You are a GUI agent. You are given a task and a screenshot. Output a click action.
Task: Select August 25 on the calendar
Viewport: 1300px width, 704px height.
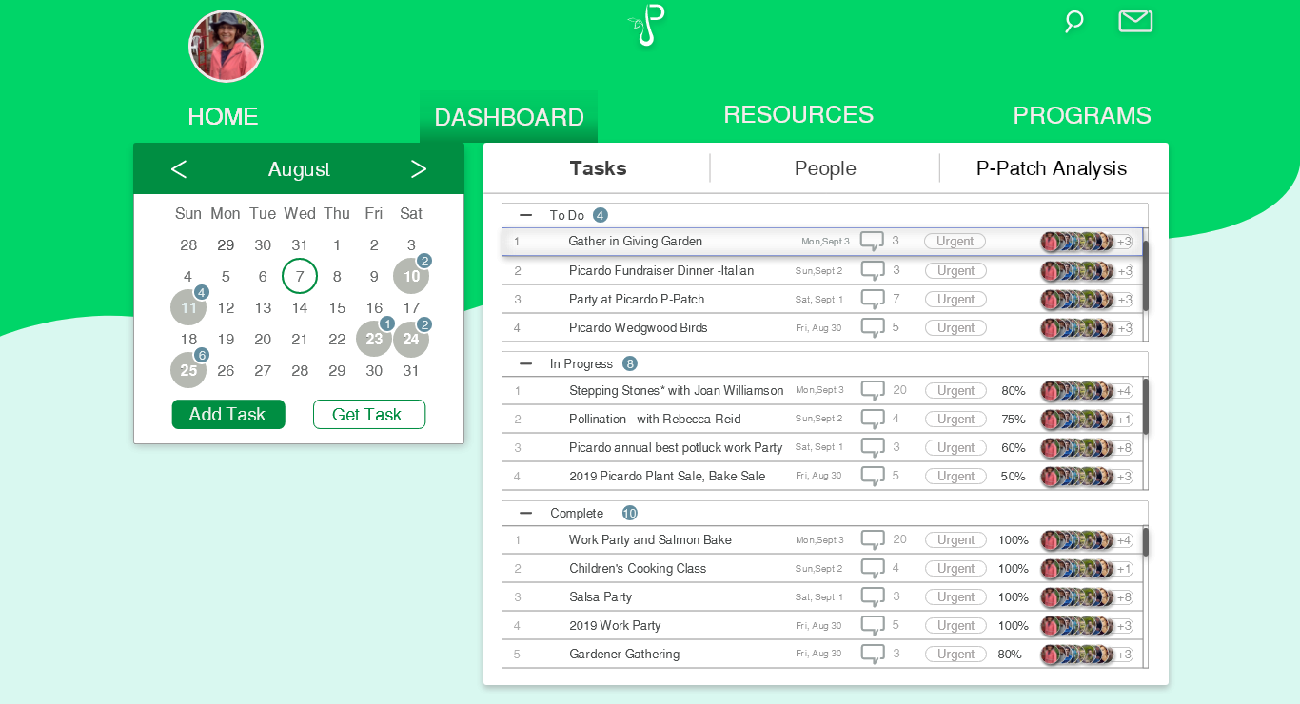point(188,371)
